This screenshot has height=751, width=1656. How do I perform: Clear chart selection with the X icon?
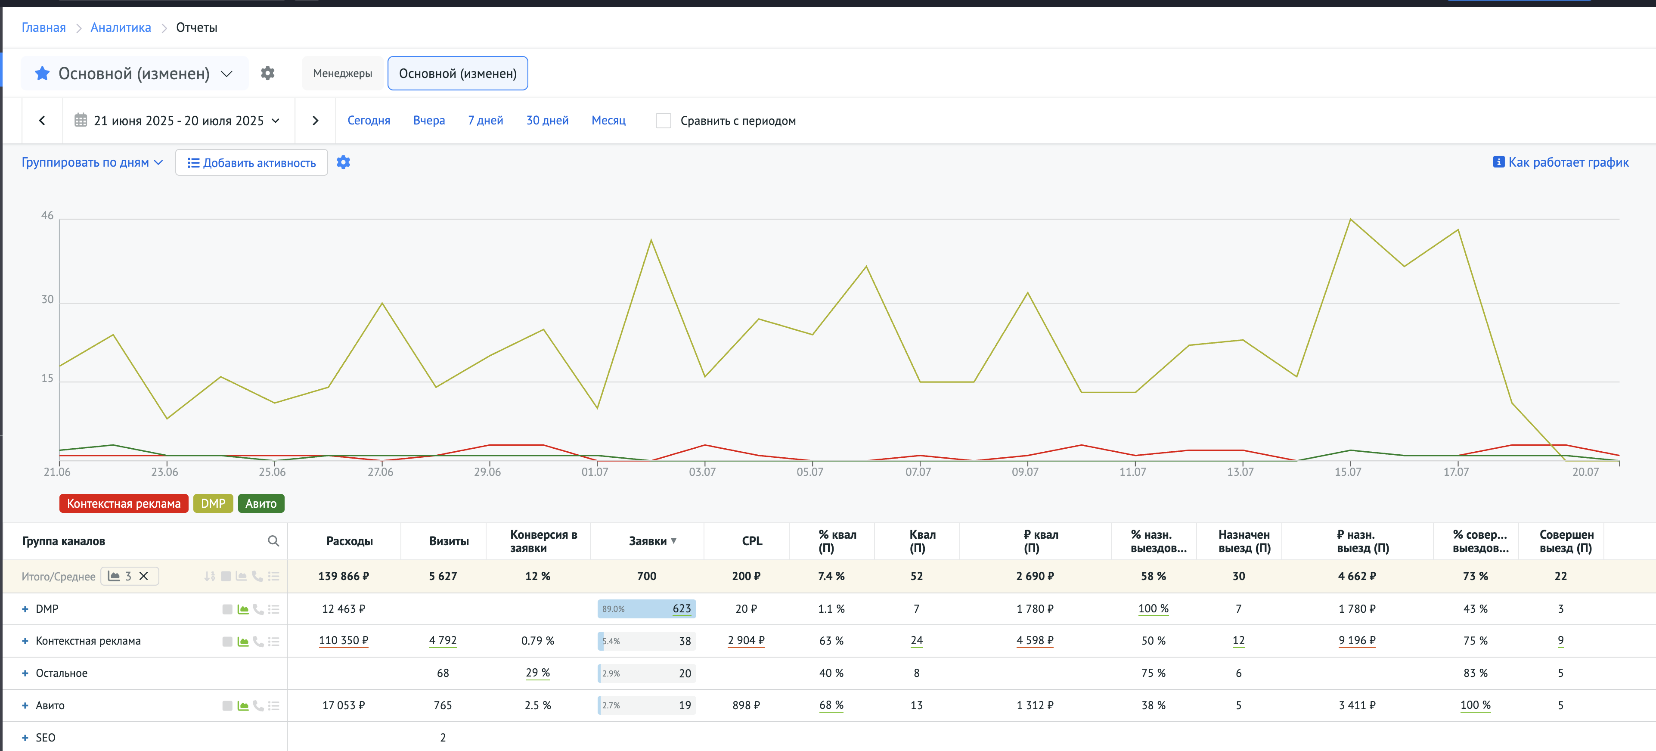(x=144, y=576)
